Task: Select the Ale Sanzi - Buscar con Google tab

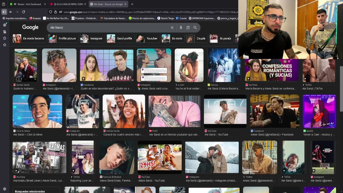Action: 108,4
